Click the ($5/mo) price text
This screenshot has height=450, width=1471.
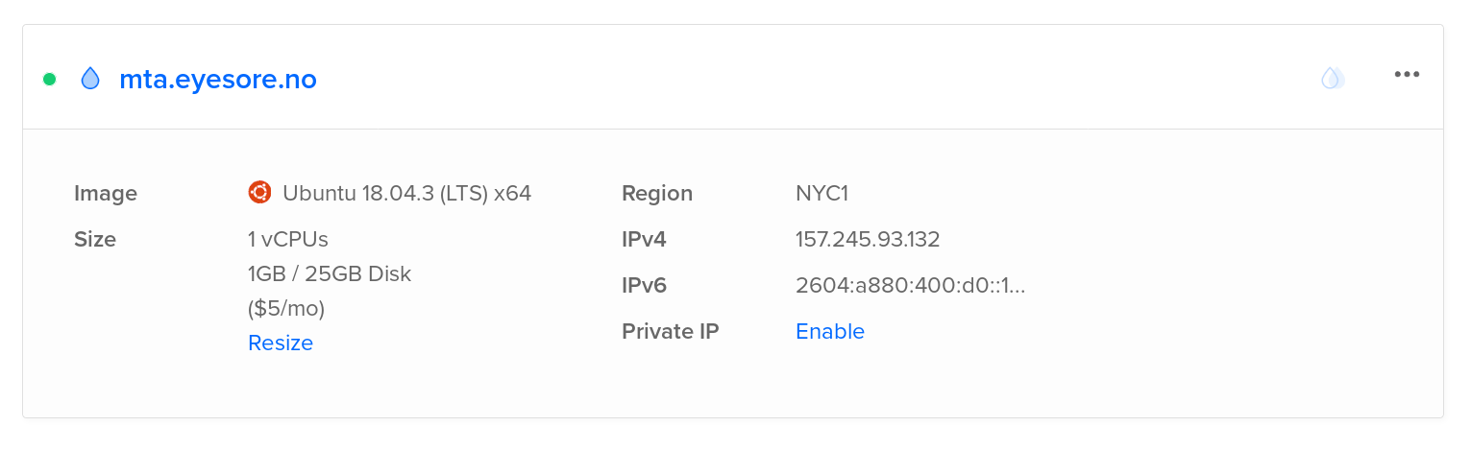(x=286, y=309)
